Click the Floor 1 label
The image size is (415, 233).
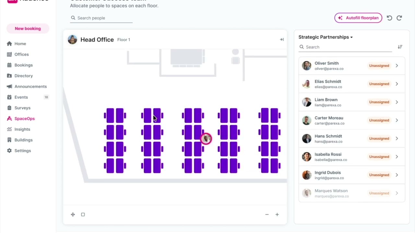[x=124, y=40]
